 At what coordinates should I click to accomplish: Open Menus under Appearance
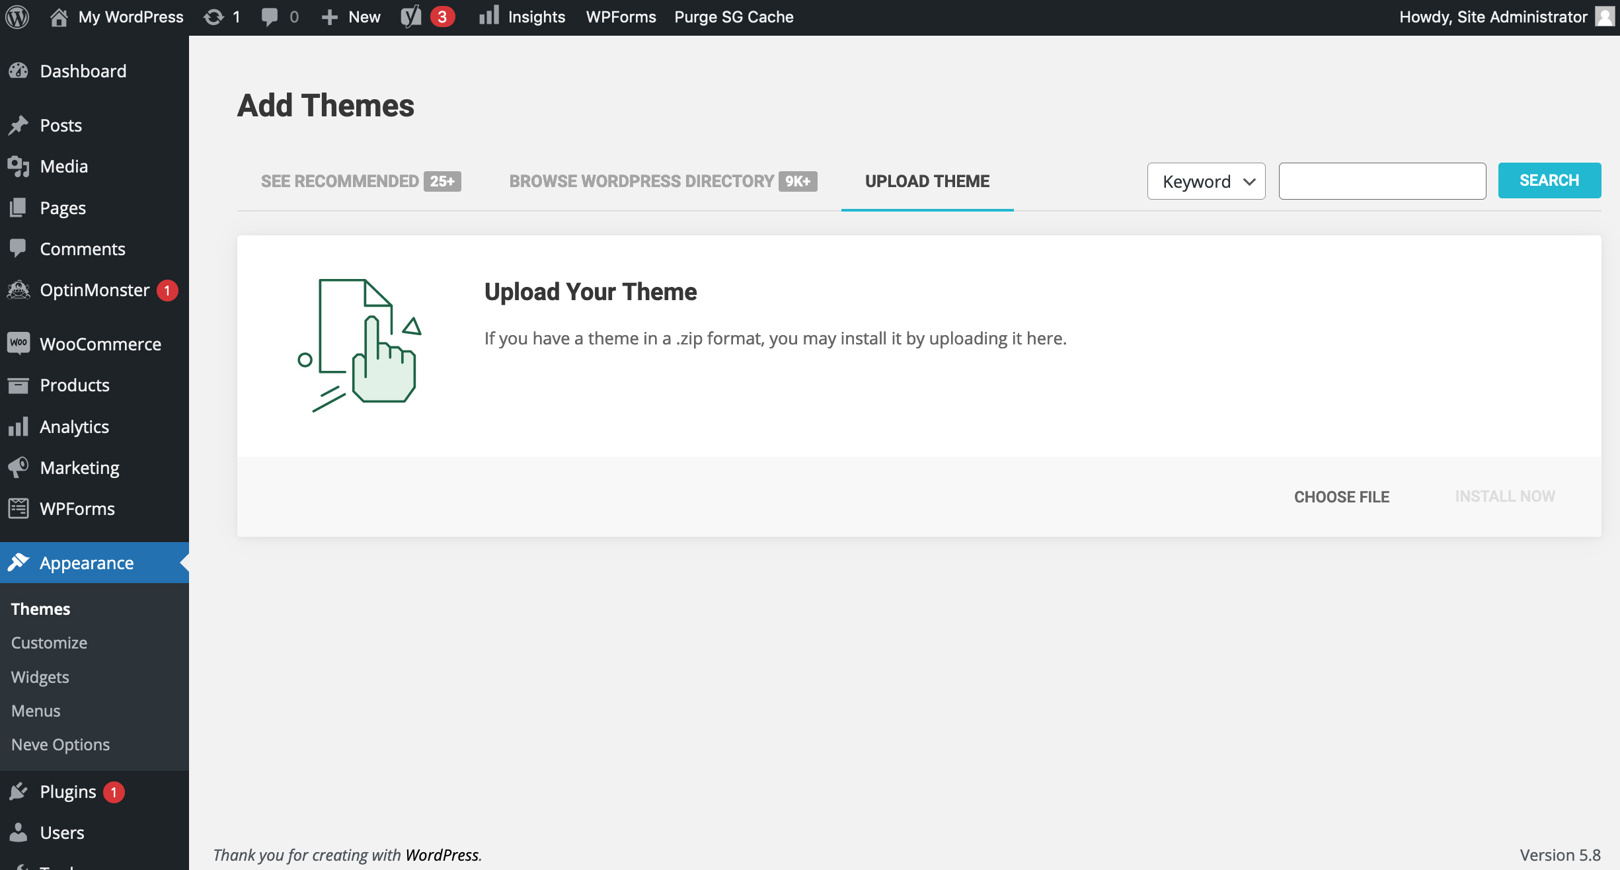pyautogui.click(x=36, y=711)
